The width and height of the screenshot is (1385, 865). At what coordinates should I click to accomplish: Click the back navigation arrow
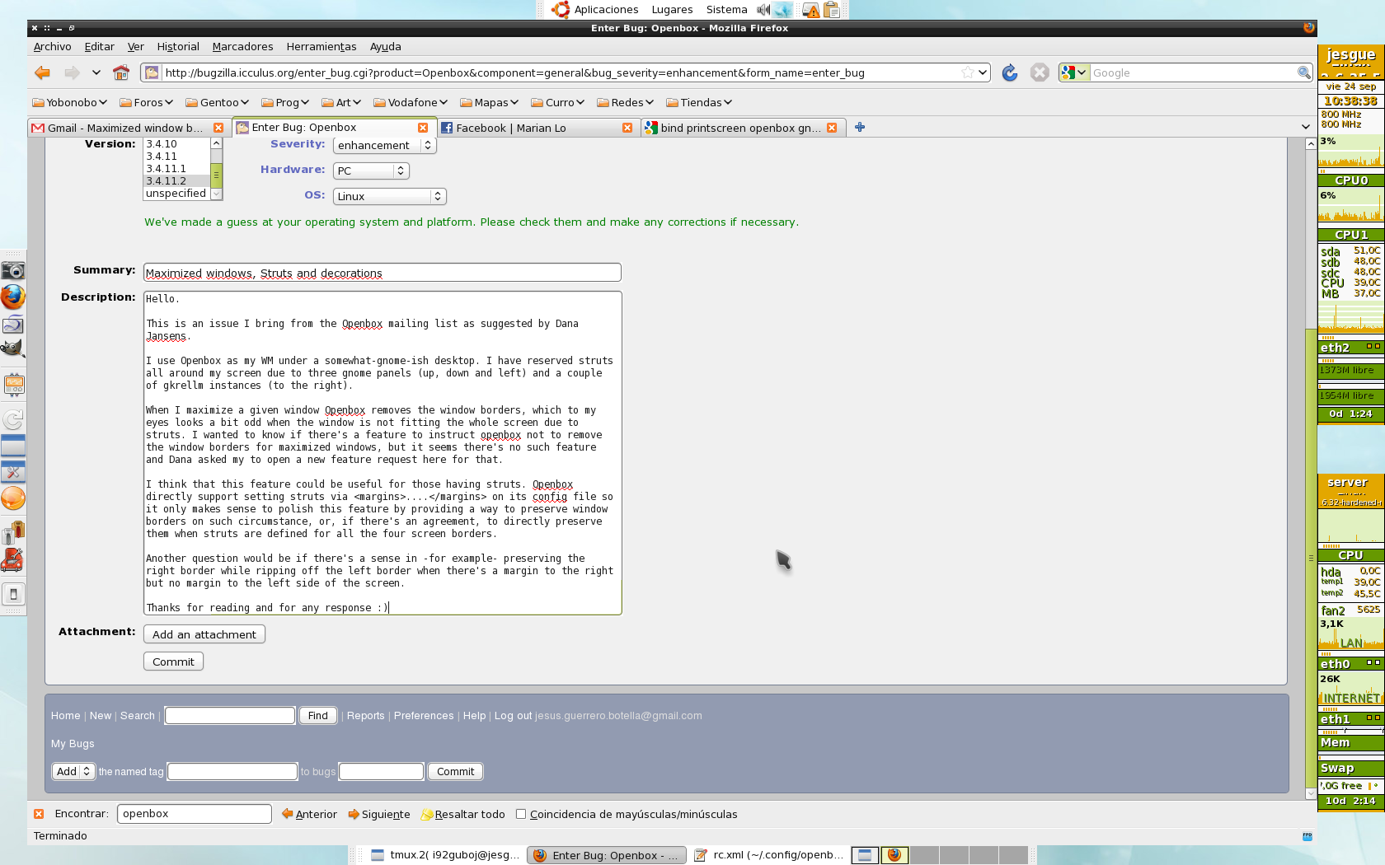tap(42, 73)
